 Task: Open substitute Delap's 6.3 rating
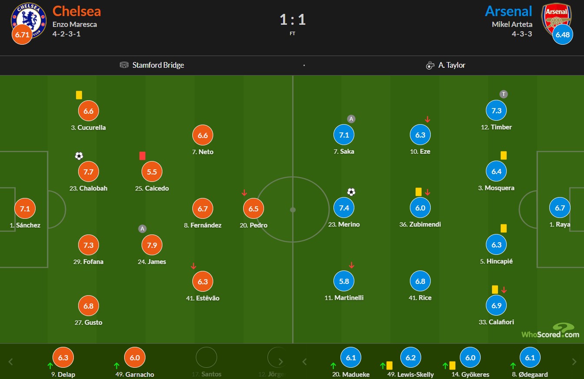[x=63, y=358]
